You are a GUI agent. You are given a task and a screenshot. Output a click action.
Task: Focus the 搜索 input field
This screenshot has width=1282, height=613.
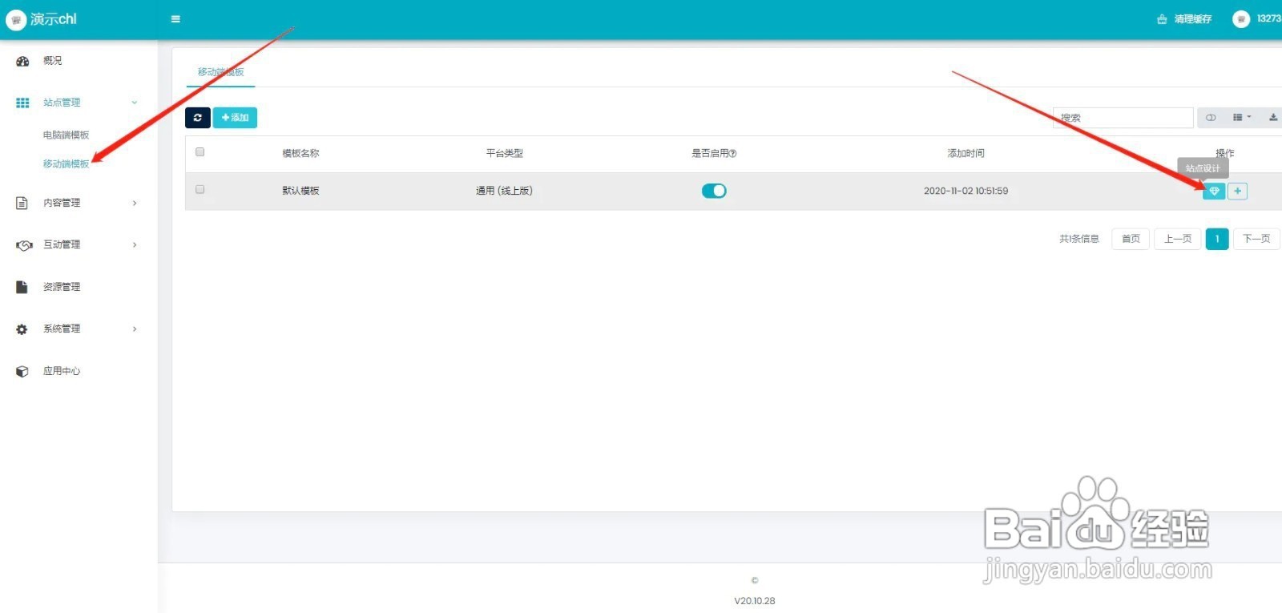(x=1123, y=118)
